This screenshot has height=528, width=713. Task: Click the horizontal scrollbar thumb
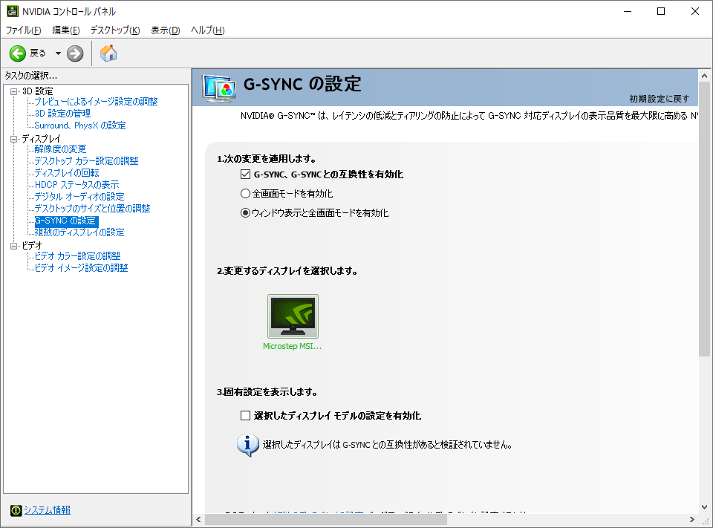click(x=326, y=519)
